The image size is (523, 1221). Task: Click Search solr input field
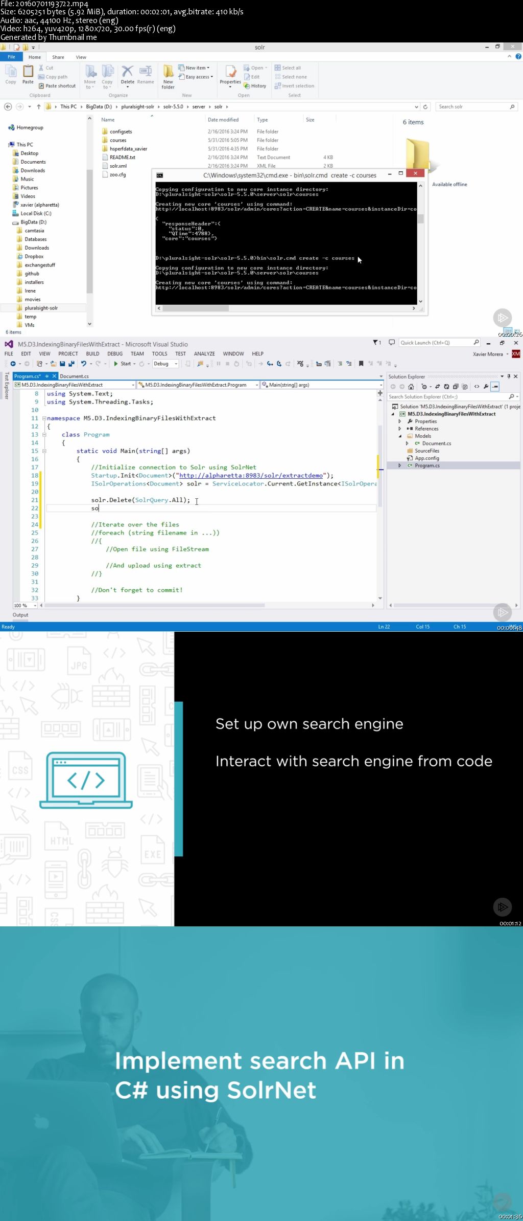477,106
